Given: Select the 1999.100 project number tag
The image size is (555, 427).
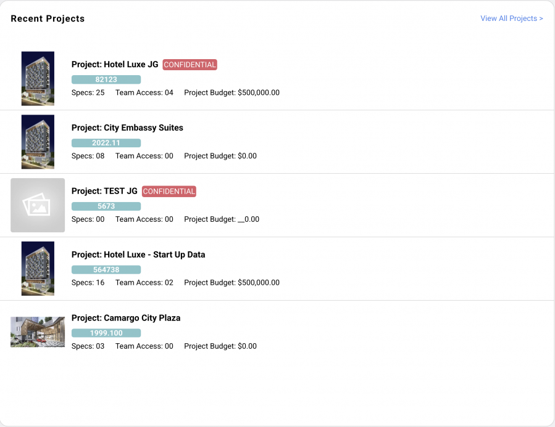Looking at the screenshot, I should click(106, 333).
